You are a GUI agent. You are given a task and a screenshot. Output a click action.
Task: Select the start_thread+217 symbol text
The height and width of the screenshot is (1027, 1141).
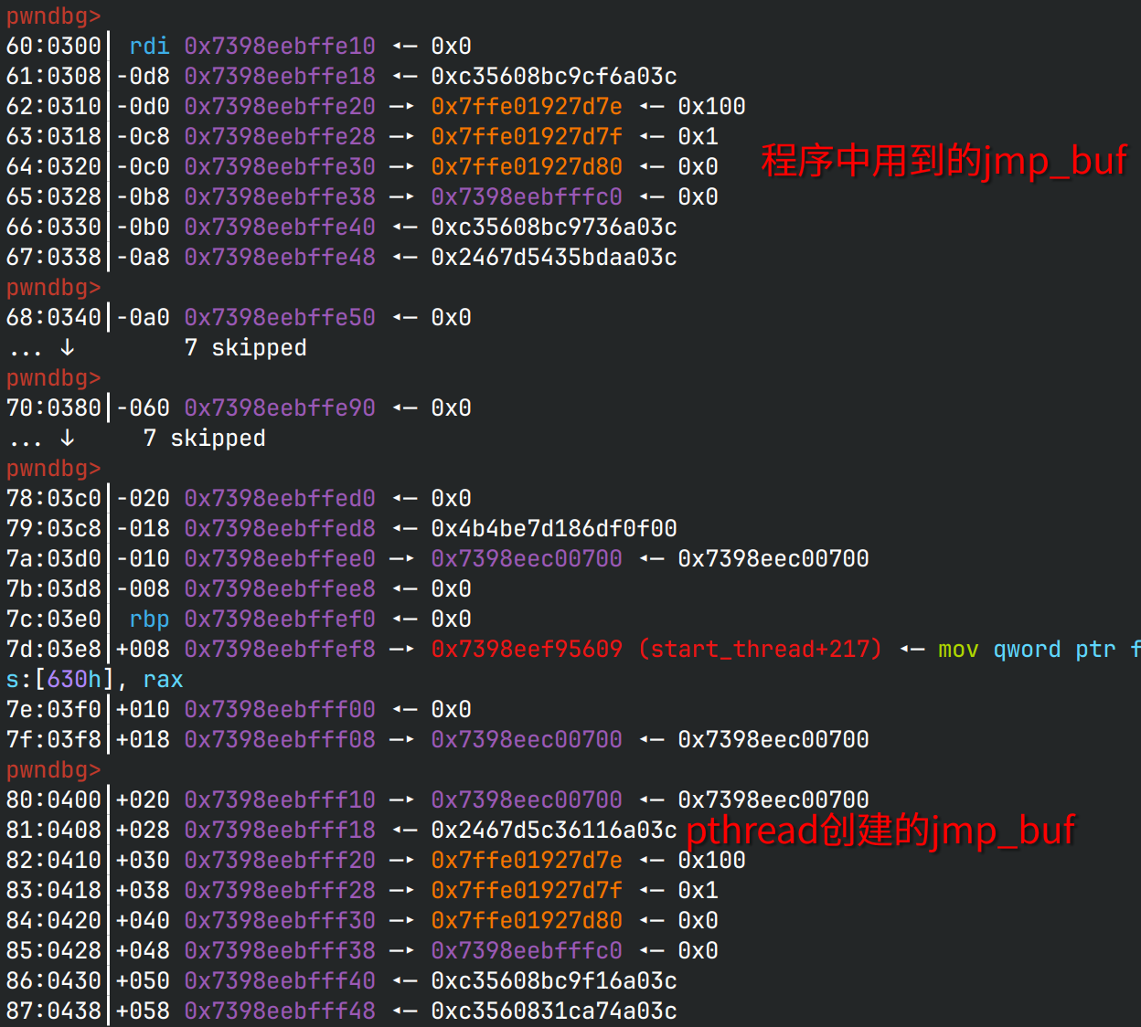click(761, 649)
